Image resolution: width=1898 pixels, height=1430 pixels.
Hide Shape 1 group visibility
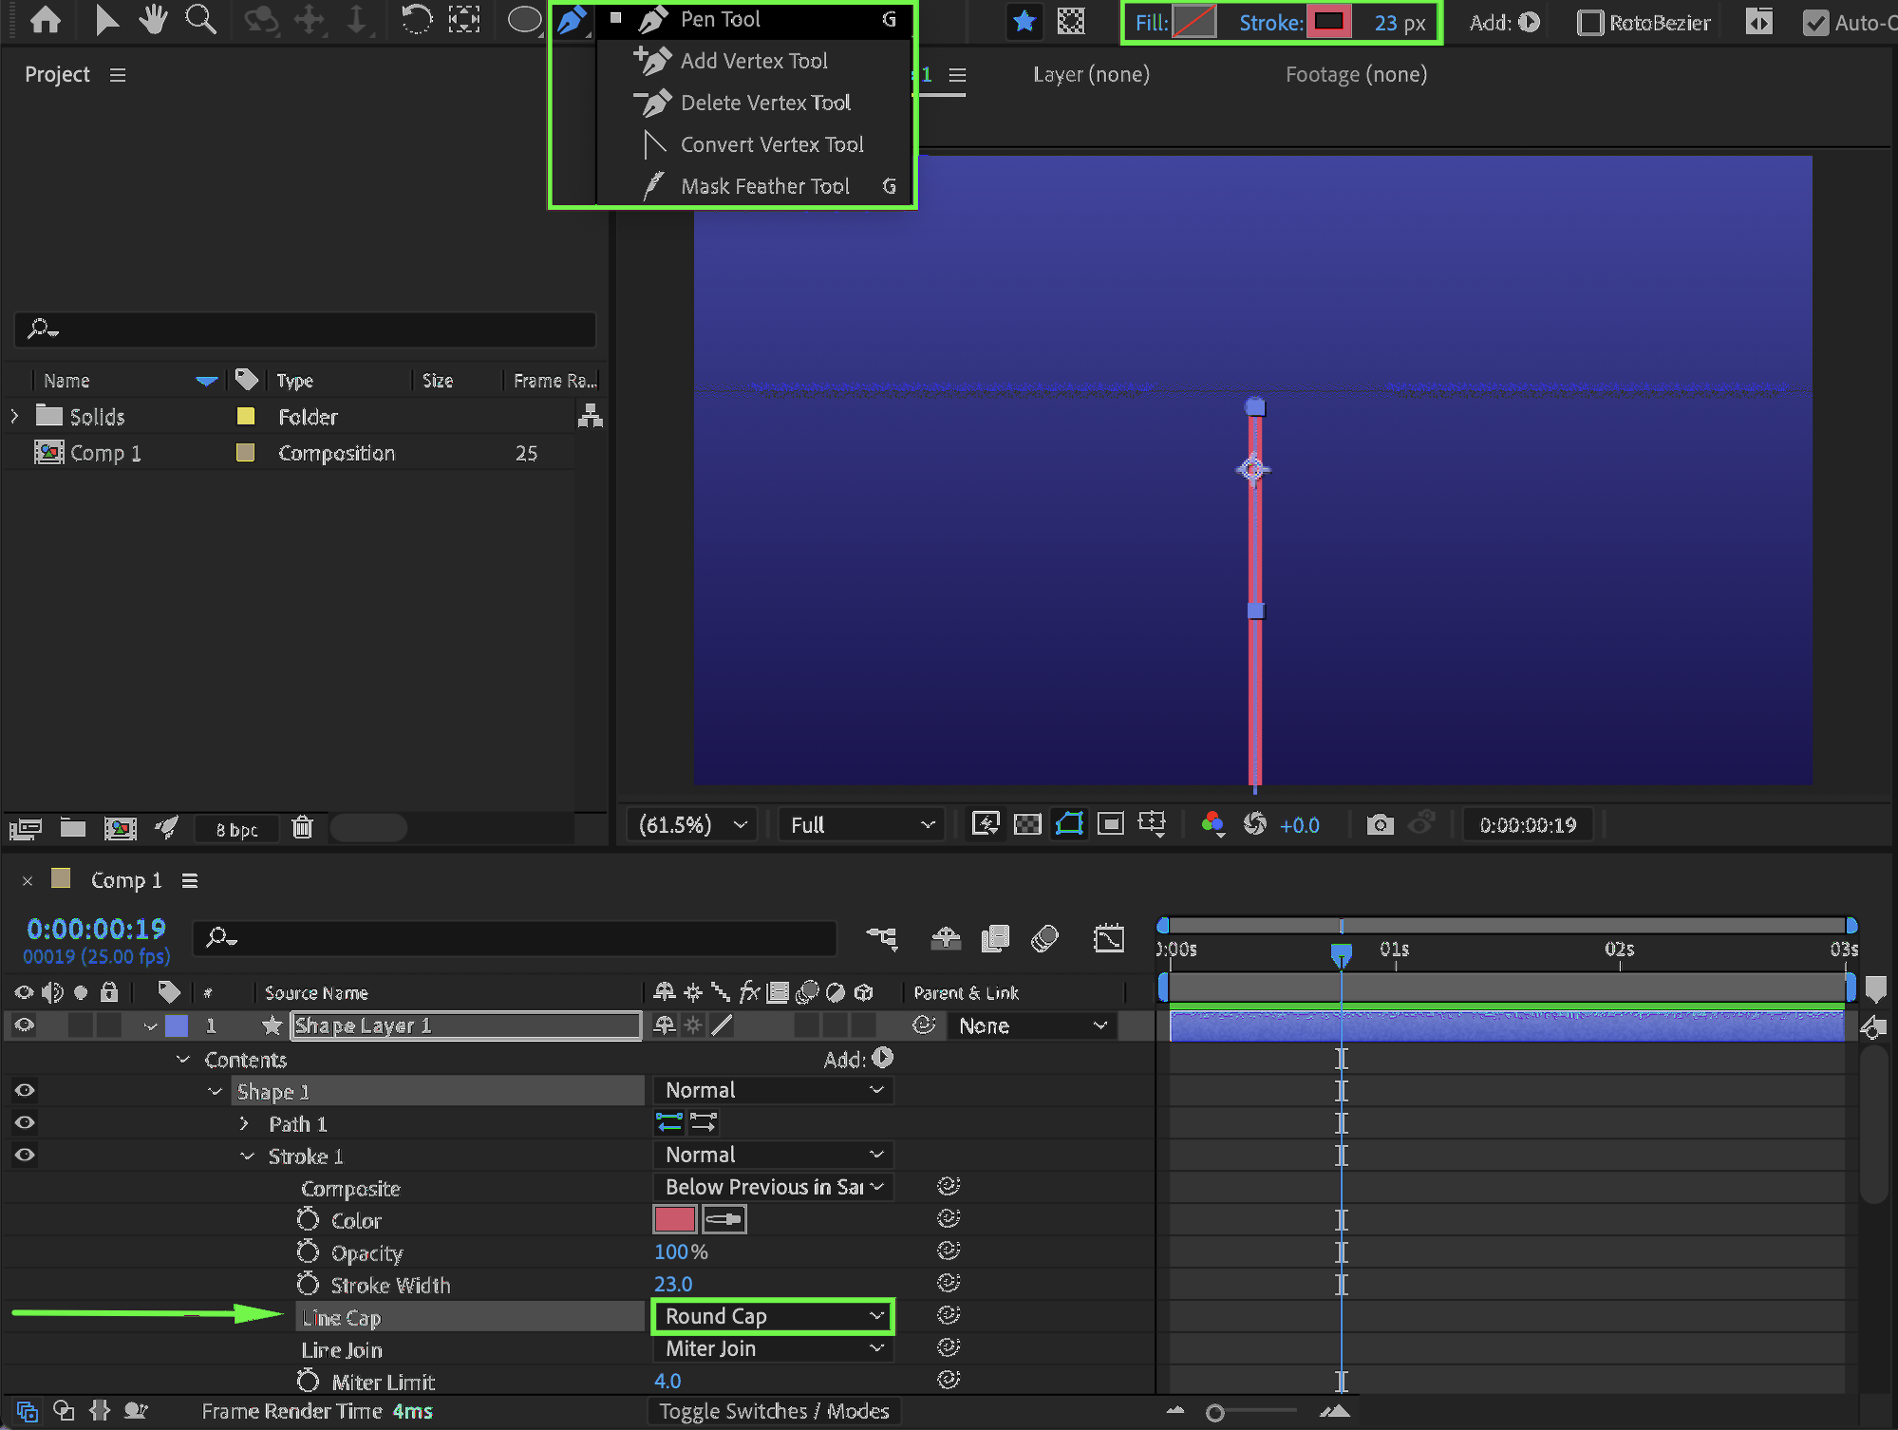tap(25, 1090)
